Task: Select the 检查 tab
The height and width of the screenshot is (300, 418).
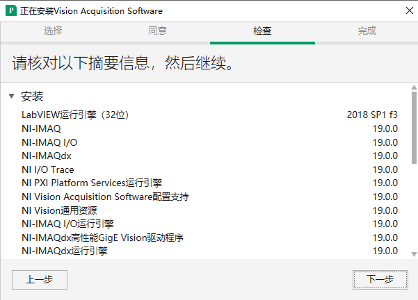Action: point(262,31)
